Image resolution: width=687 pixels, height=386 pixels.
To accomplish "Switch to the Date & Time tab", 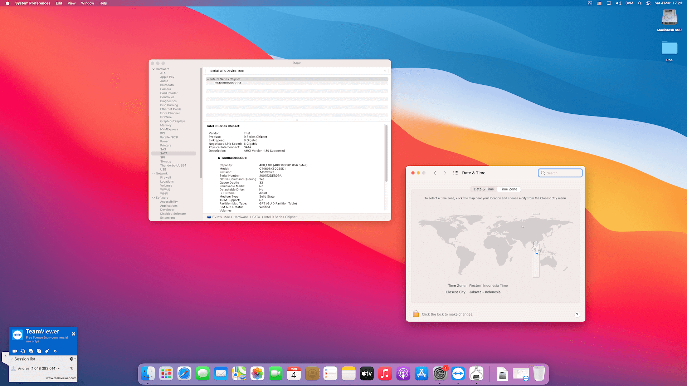I will point(484,189).
